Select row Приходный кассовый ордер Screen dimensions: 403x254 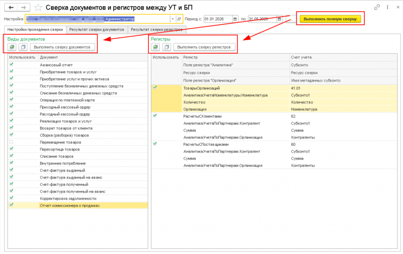coord(78,107)
